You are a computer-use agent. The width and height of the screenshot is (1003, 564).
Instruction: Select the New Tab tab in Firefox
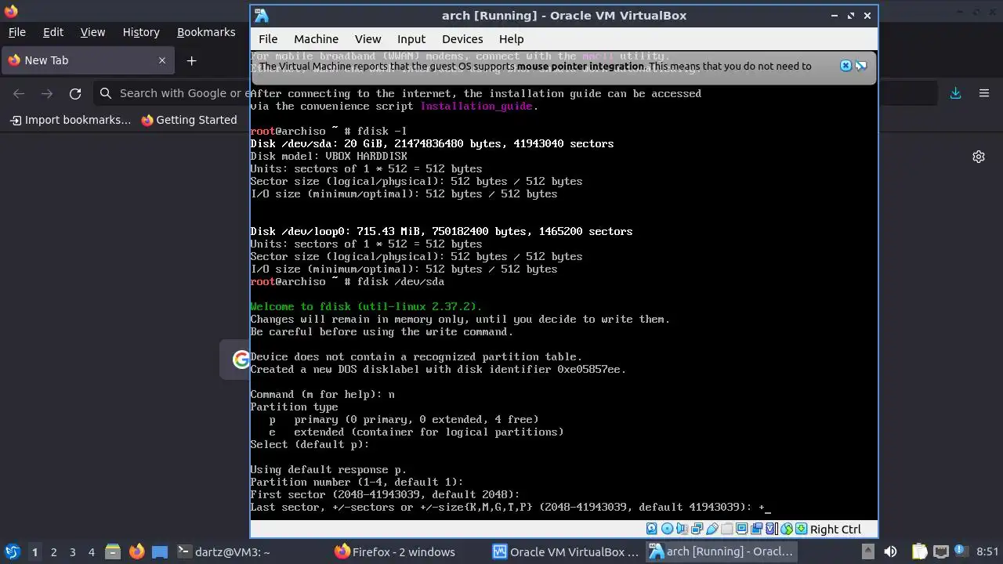pyautogui.click(x=88, y=60)
